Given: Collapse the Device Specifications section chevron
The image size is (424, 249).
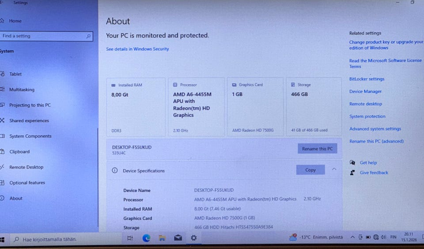Looking at the screenshot, I should coord(334,169).
